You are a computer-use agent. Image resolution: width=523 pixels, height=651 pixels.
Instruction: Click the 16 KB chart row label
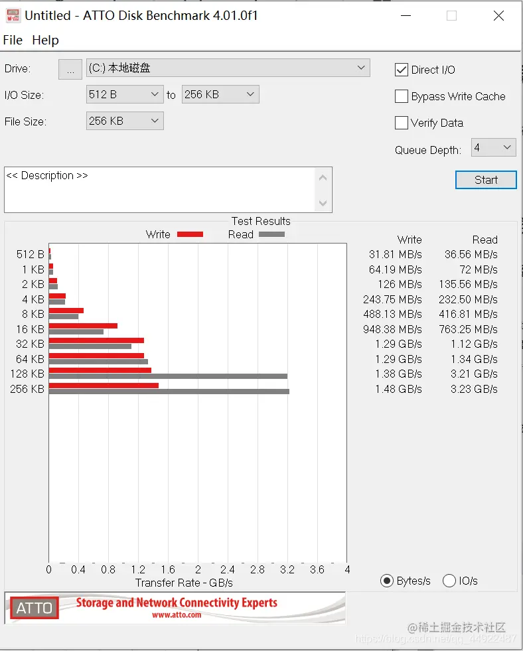(30, 329)
